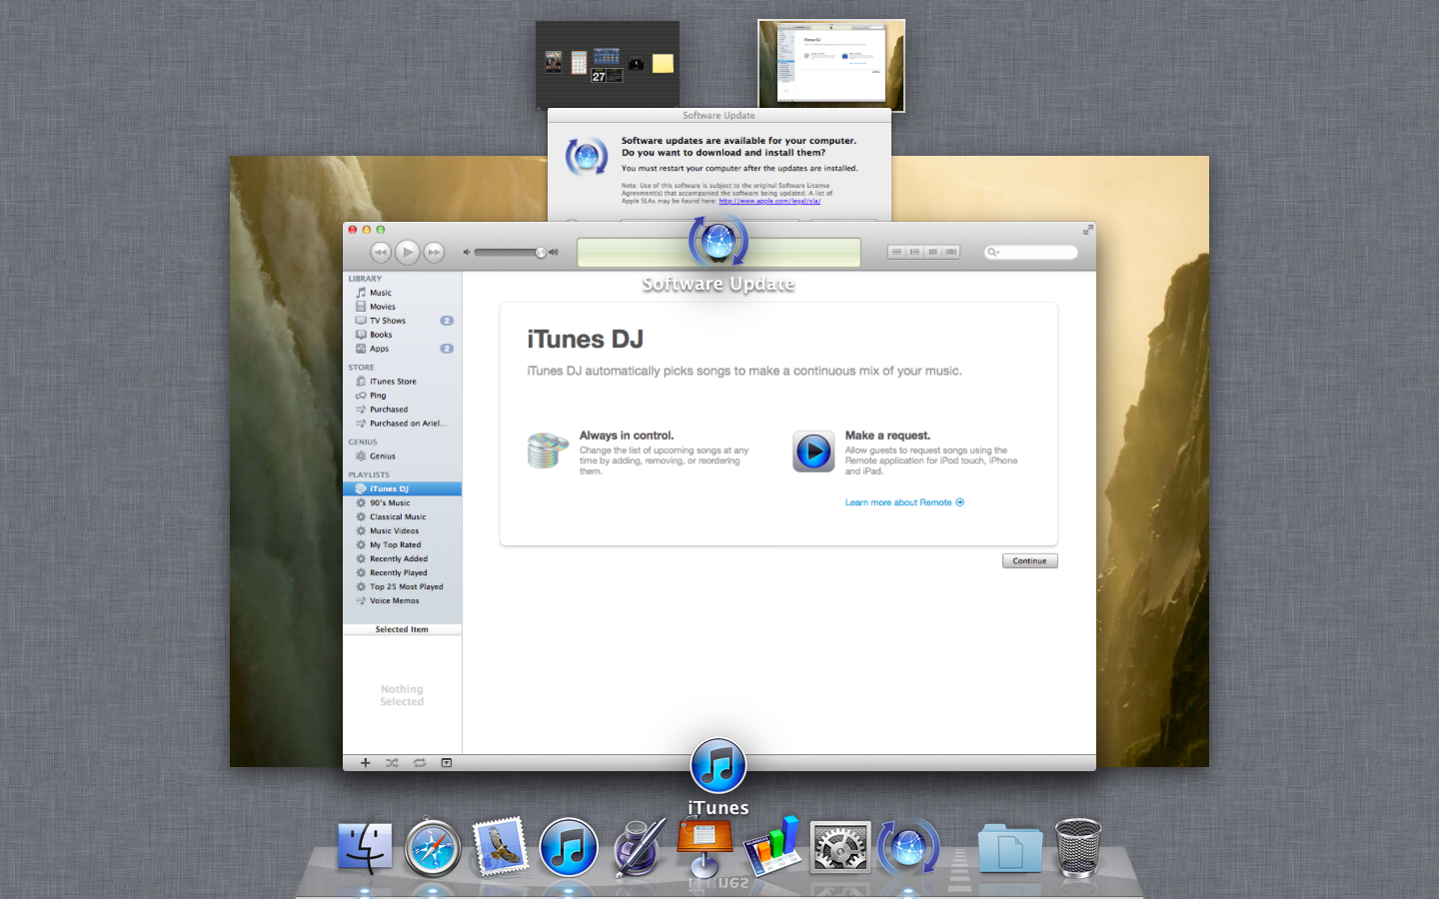Image resolution: width=1439 pixels, height=899 pixels.
Task: Switch iTunes to Cover Flow view
Action: (x=951, y=252)
